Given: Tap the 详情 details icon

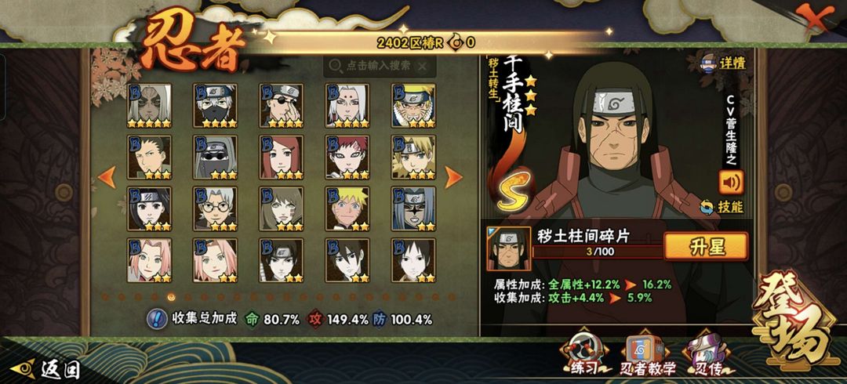Looking at the screenshot, I should click(x=723, y=63).
